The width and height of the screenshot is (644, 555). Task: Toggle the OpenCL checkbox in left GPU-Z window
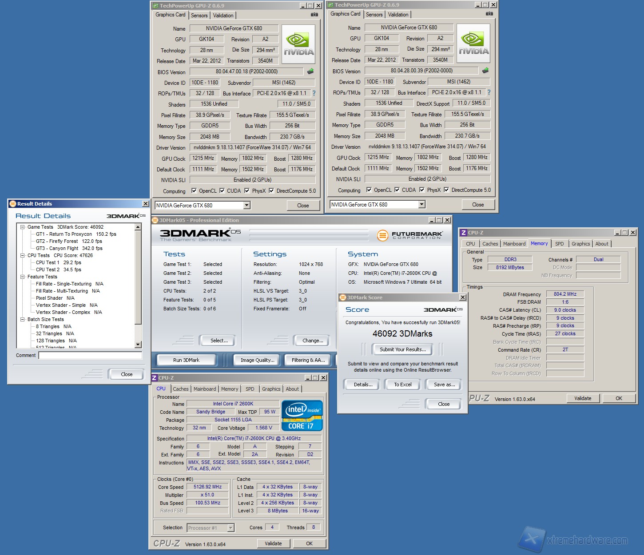tap(194, 191)
